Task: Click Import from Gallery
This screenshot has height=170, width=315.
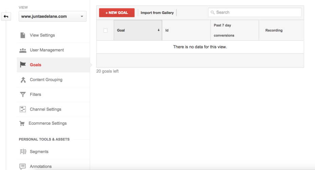Action: (157, 13)
